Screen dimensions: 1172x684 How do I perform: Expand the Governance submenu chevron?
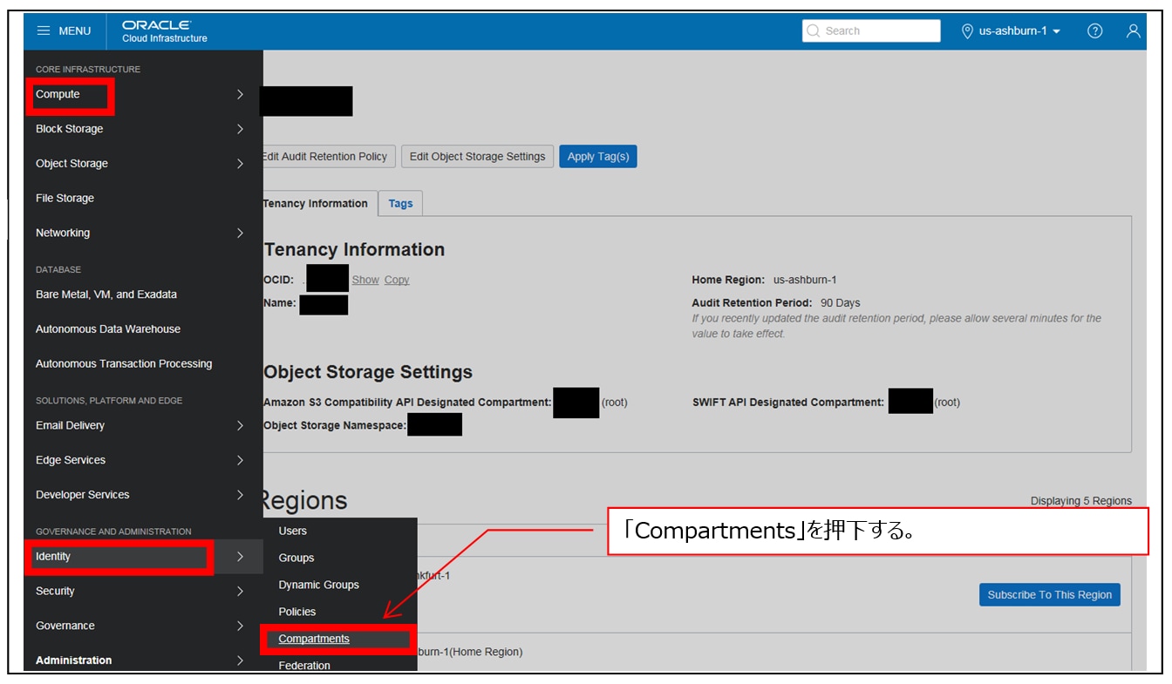240,626
